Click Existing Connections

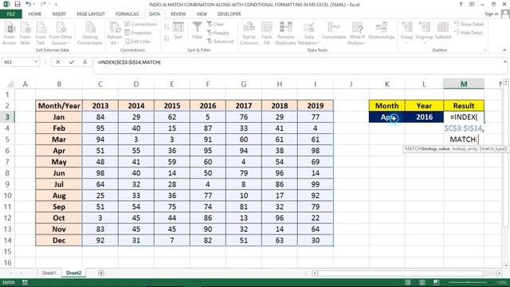[x=90, y=33]
